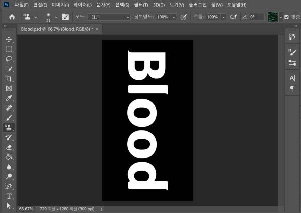The height and width of the screenshot is (213, 301).
Task: Open the Character panel icon
Action: (x=292, y=78)
